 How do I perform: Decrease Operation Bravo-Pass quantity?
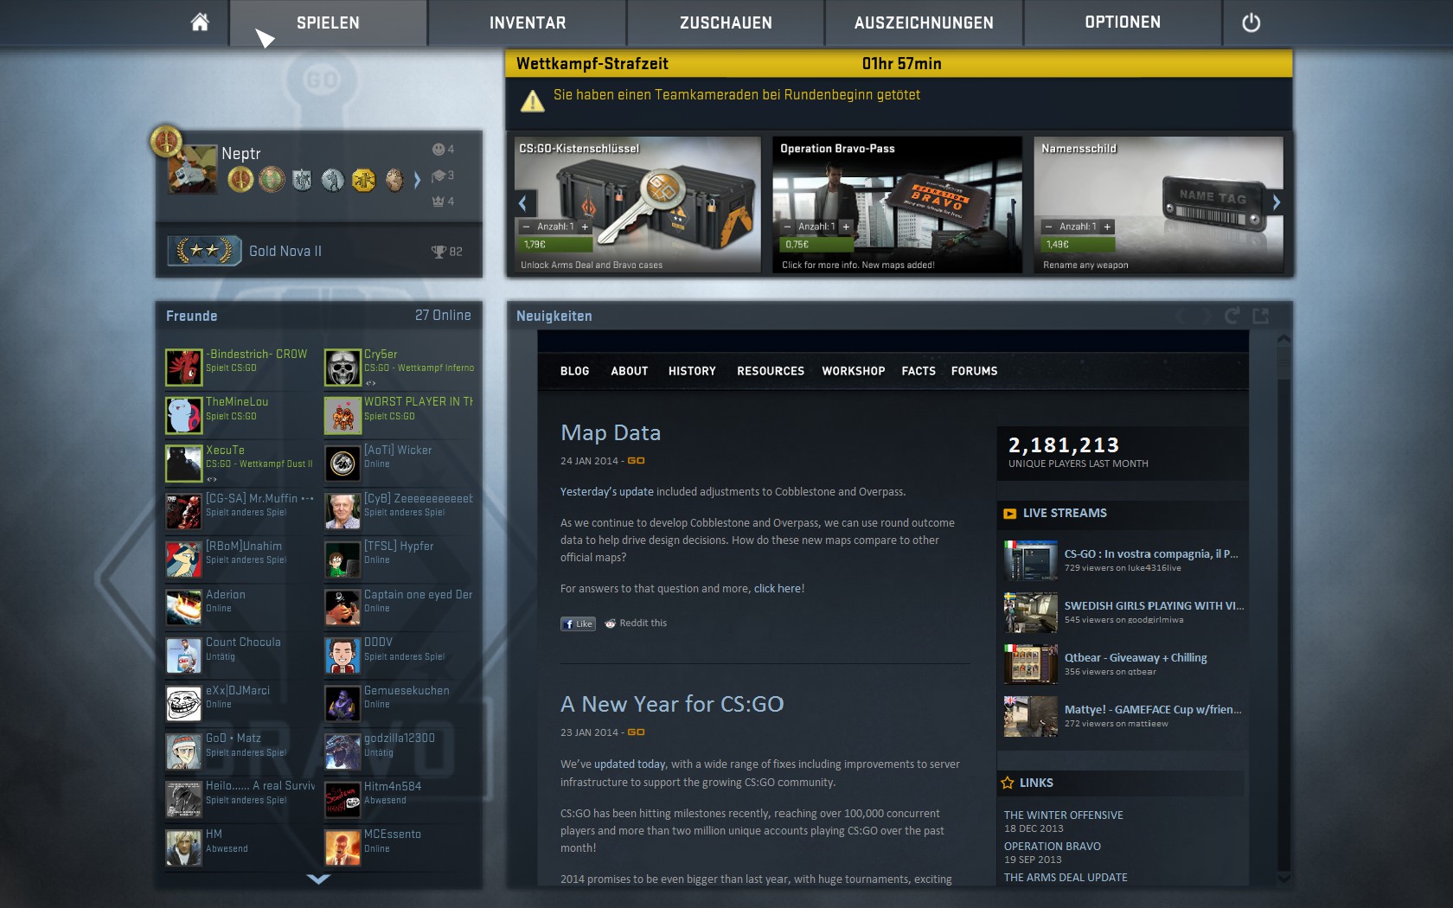[x=787, y=227]
